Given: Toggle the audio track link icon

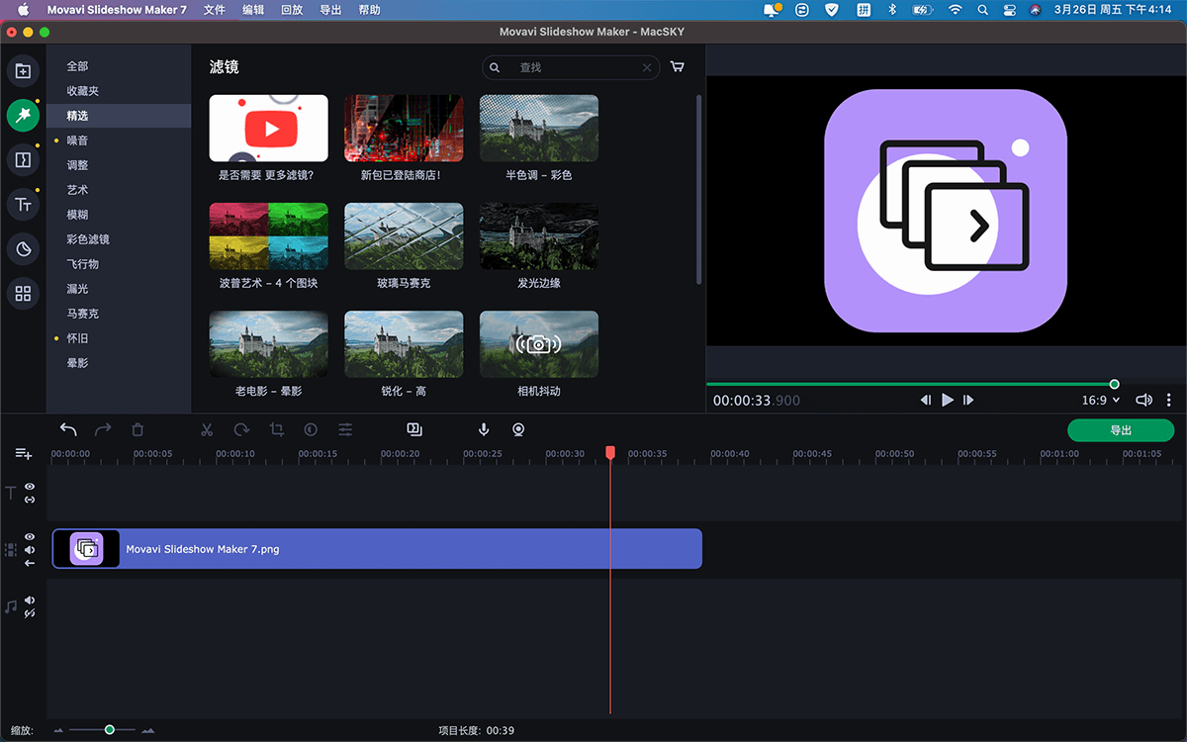Looking at the screenshot, I should click(30, 613).
